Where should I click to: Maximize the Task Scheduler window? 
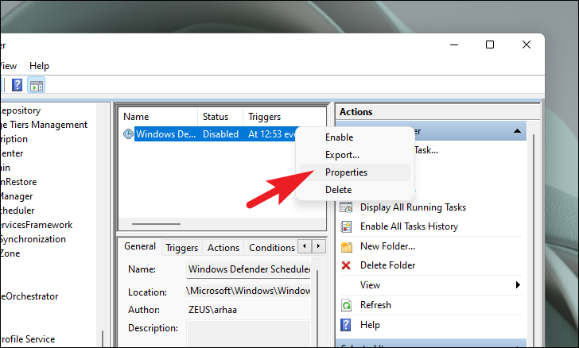click(490, 44)
